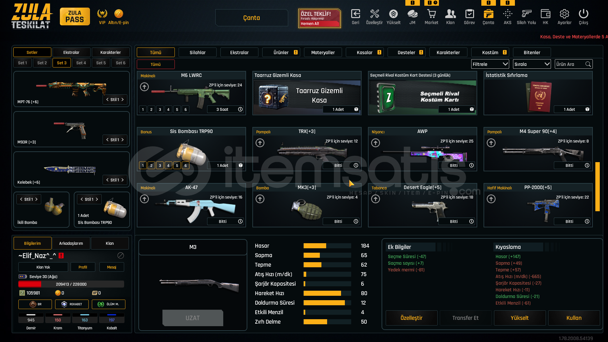
Task: Select slot 1 on M6 LWRC card
Action: (143, 109)
